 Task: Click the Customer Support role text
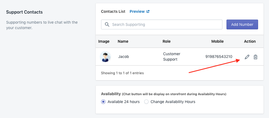(x=172, y=57)
